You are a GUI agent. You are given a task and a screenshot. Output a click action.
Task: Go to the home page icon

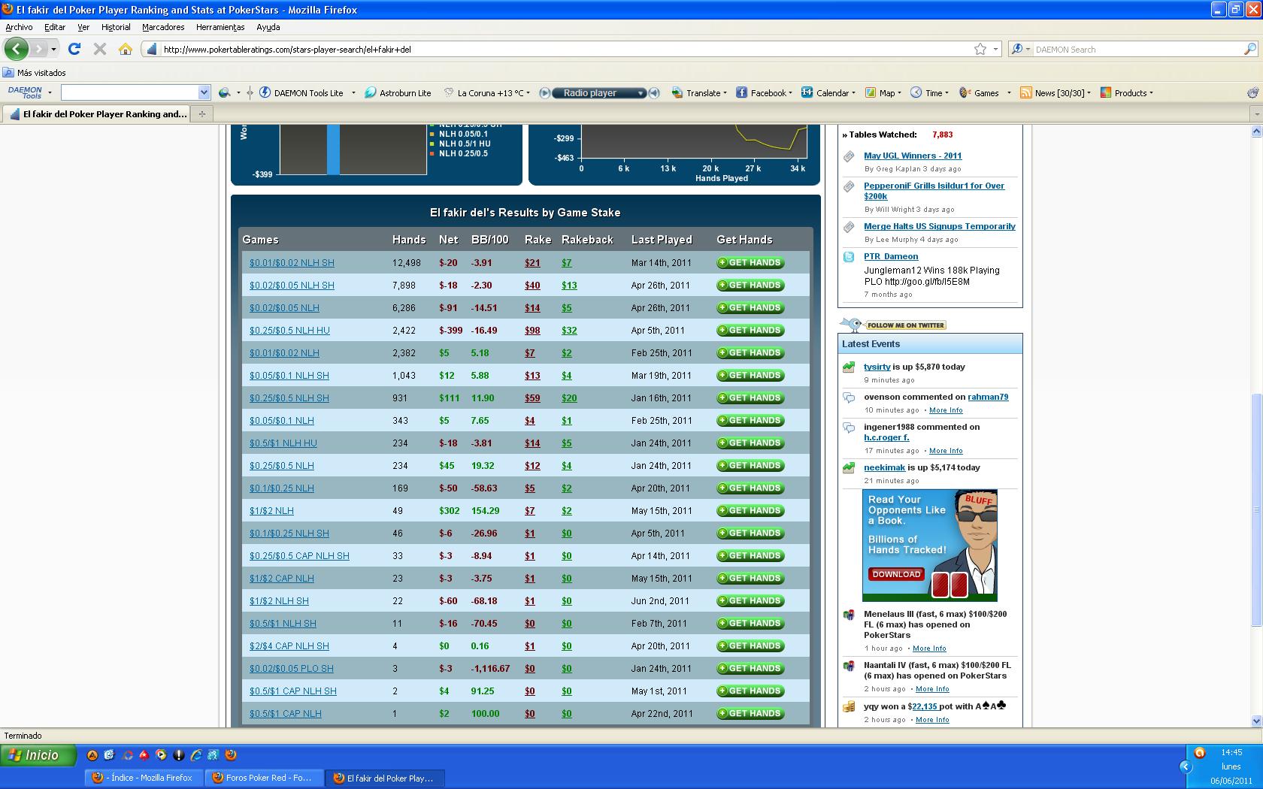(126, 49)
